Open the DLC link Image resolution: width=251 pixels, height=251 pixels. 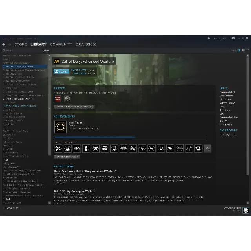click(x=221, y=114)
